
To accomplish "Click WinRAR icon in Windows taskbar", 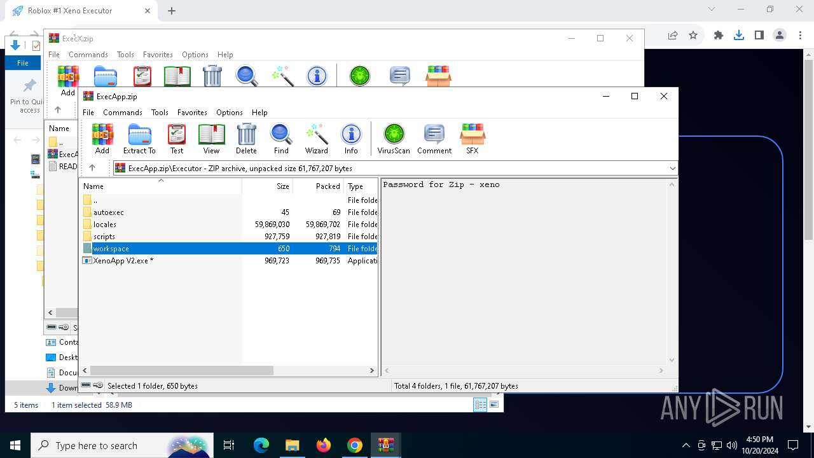I will coord(386,445).
